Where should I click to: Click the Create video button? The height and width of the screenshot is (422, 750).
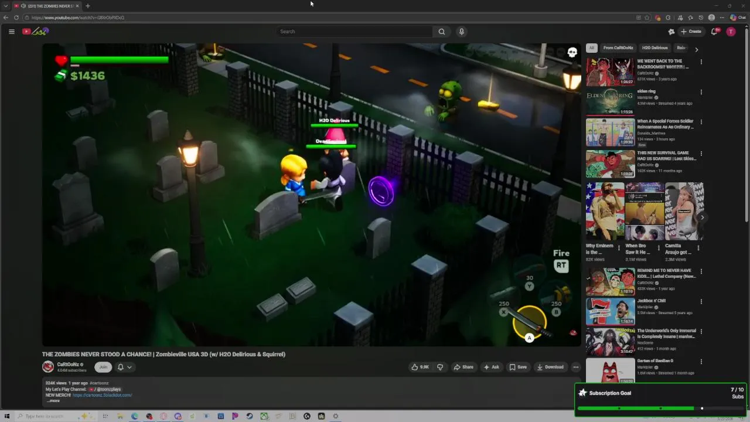point(691,32)
